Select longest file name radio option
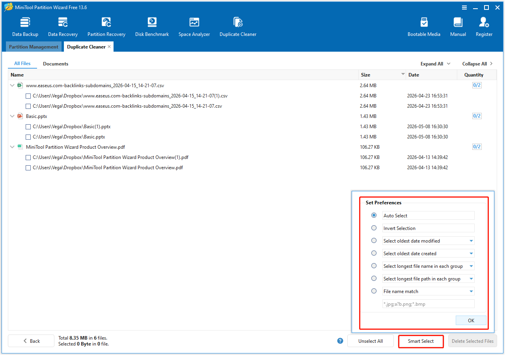This screenshot has width=505, height=355. [374, 266]
